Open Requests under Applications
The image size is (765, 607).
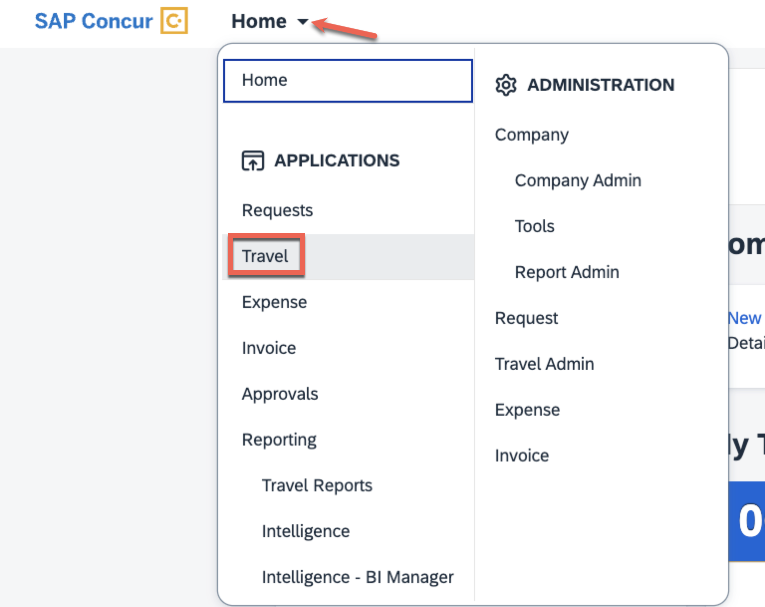(277, 210)
